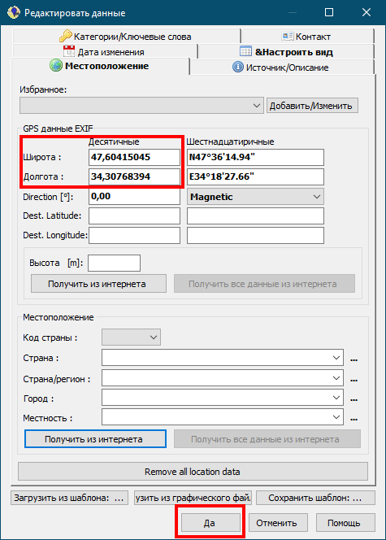Screen dimensions: 386x540
Task: Close the Редактировать данные dialog
Action: (366, 12)
